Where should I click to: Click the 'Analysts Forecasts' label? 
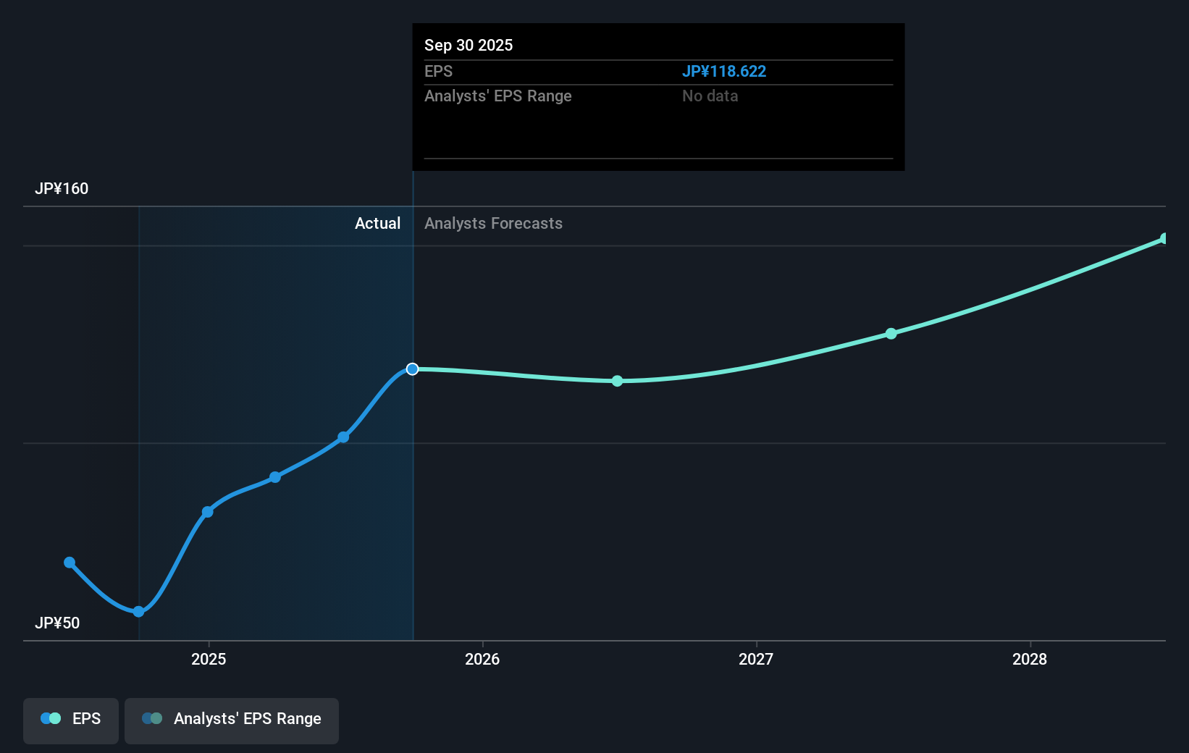tap(493, 224)
